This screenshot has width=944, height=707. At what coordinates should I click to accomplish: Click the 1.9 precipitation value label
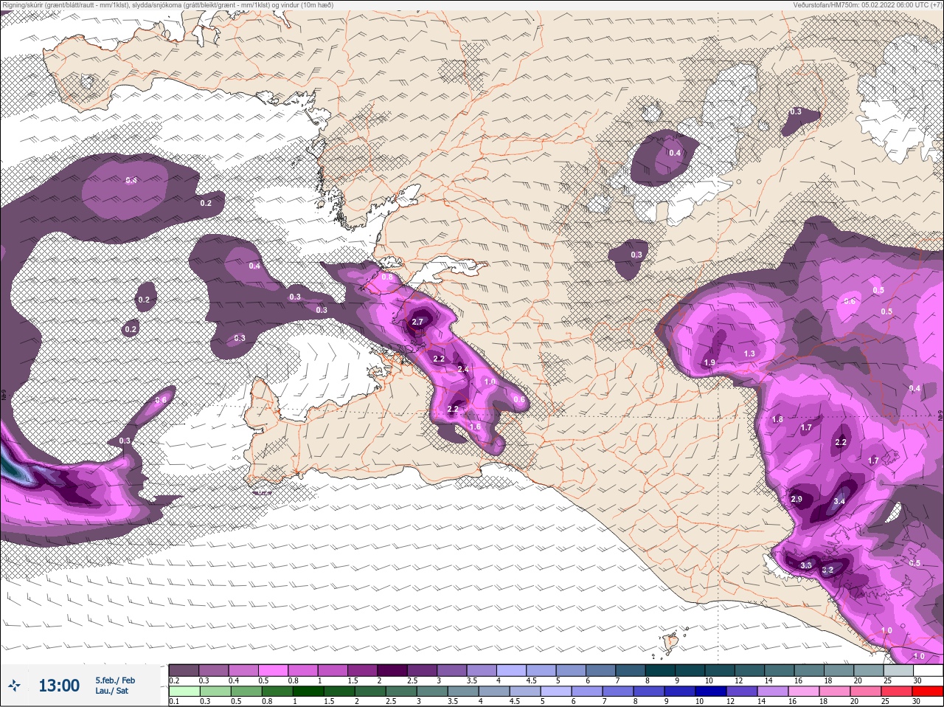pyautogui.click(x=709, y=362)
